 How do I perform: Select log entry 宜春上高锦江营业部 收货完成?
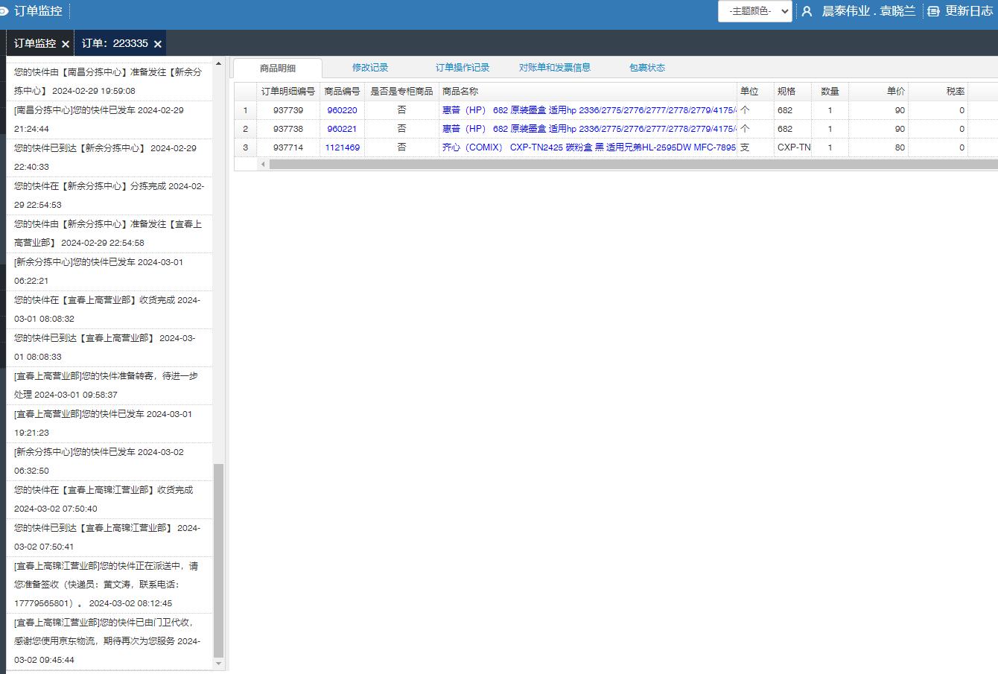[x=109, y=499]
